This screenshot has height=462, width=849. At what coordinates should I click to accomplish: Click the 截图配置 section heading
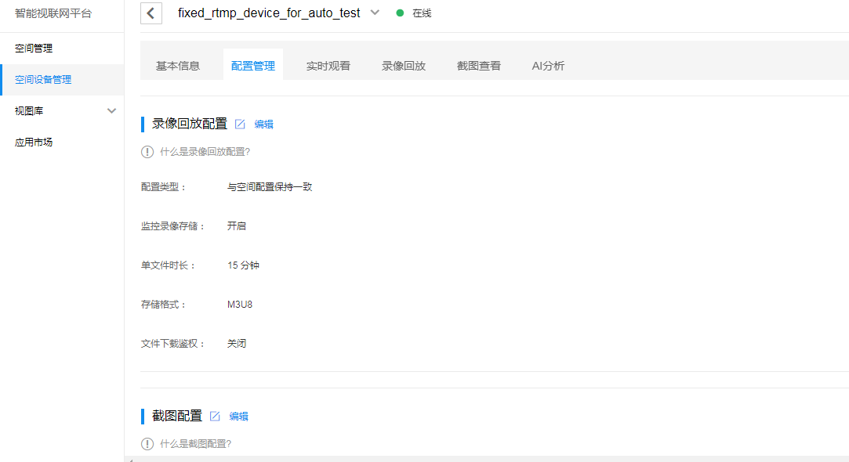point(177,416)
